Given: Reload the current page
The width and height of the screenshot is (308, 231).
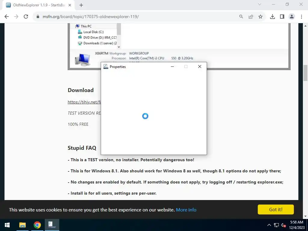Looking at the screenshot, I should [26, 17].
